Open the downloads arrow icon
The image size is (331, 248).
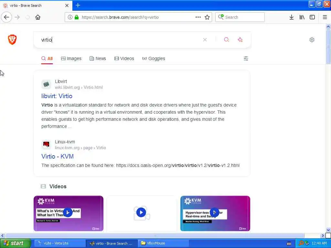[292, 17]
